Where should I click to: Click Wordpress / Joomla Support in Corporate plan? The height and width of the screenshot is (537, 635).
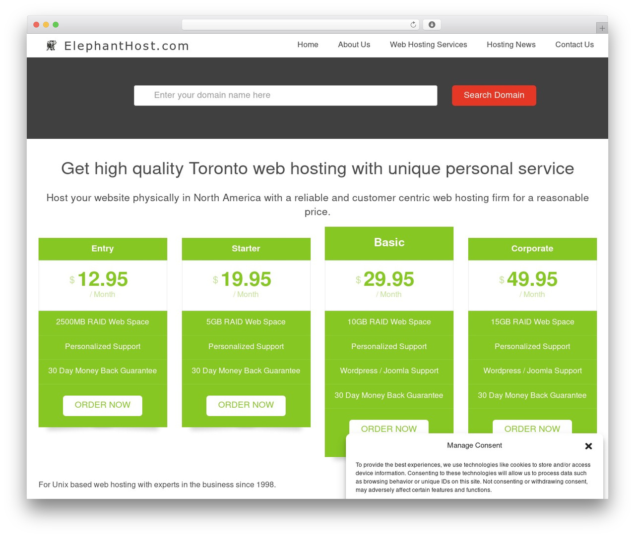pos(532,371)
